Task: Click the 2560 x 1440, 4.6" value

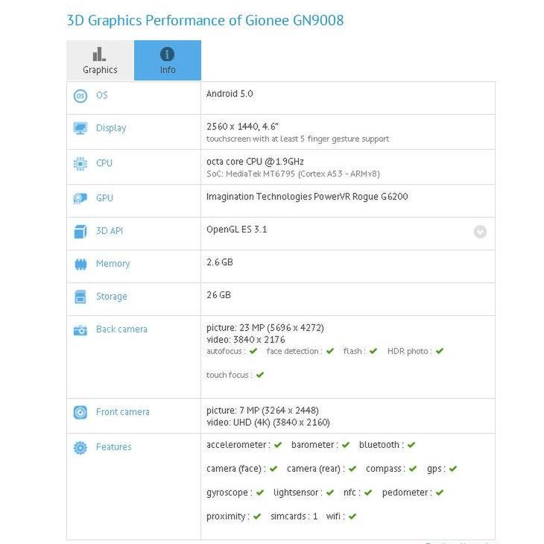Action: click(242, 127)
